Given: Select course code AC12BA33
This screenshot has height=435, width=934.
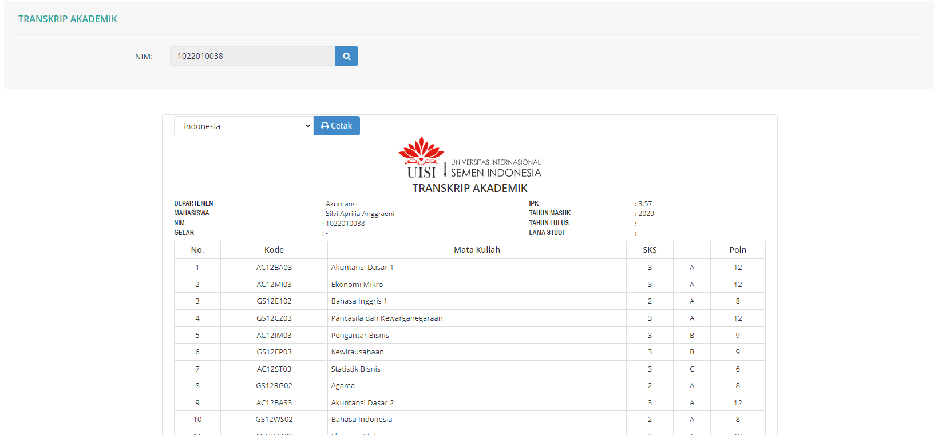Looking at the screenshot, I should pos(274,403).
